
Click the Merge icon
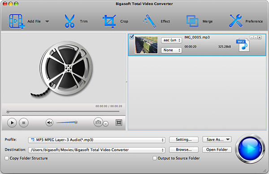point(192,21)
